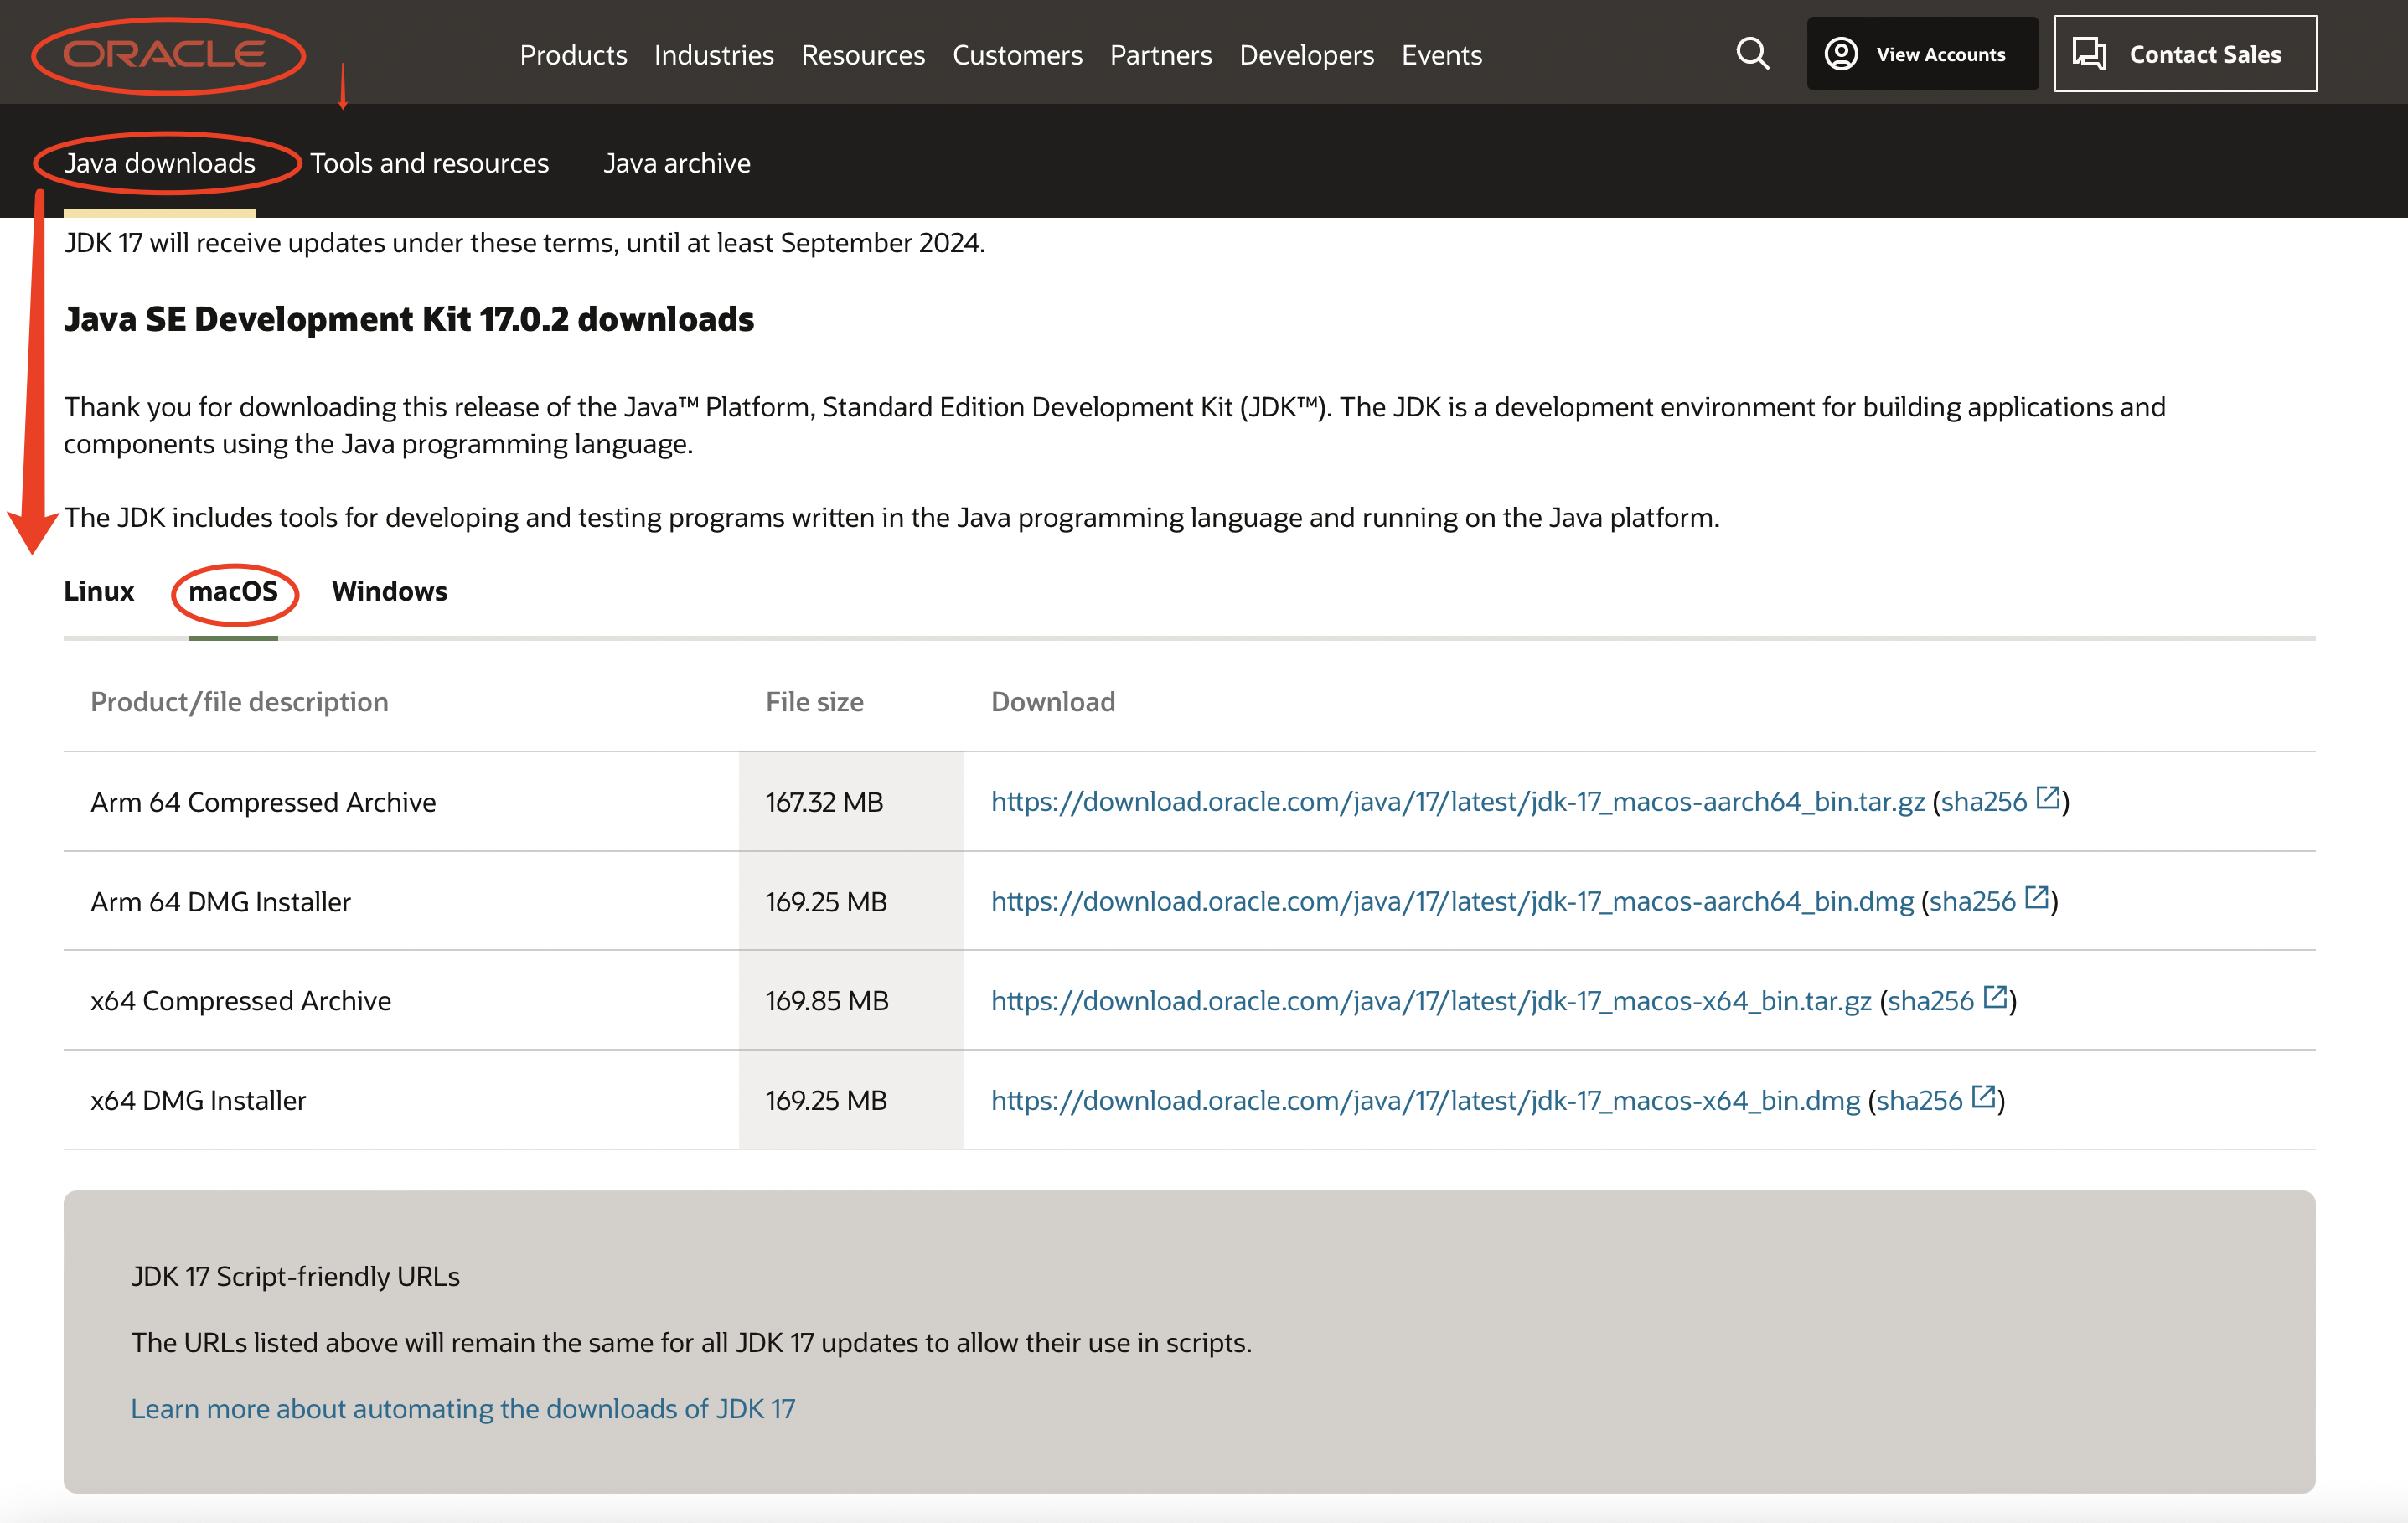Open Learn more about automating downloads link
Image resolution: width=2408 pixels, height=1523 pixels.
(463, 1409)
